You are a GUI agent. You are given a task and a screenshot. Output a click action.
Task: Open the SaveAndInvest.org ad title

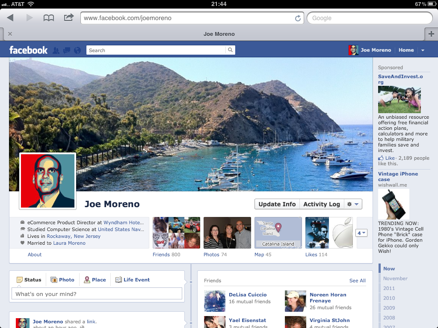pyautogui.click(x=400, y=79)
